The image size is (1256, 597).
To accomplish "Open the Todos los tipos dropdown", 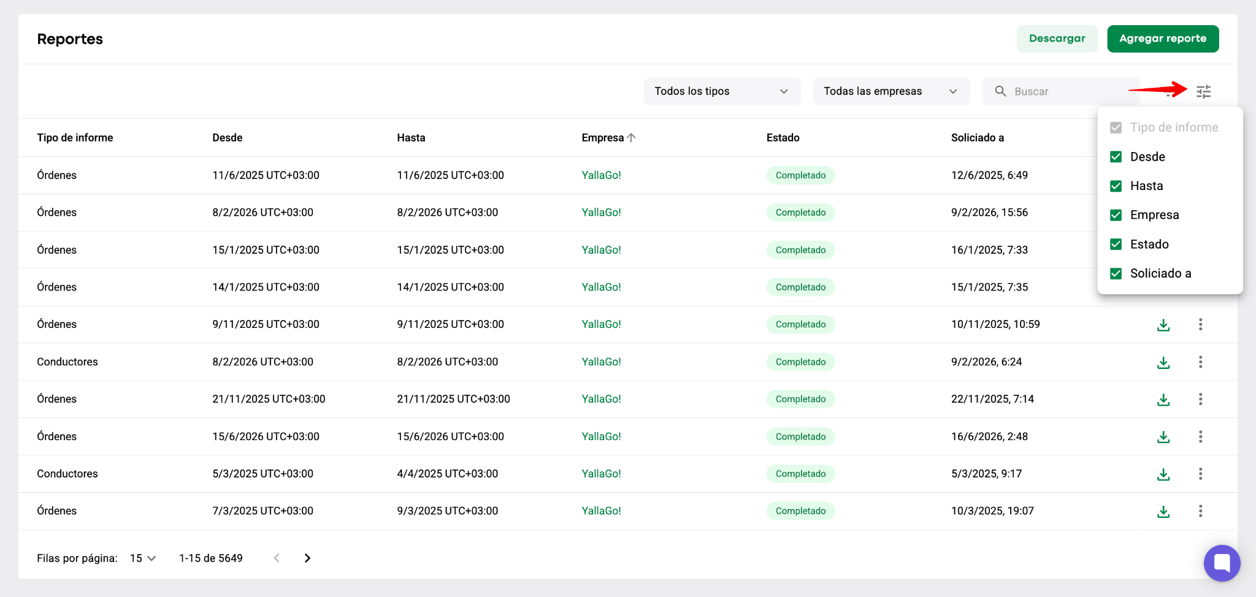I will coord(722,91).
